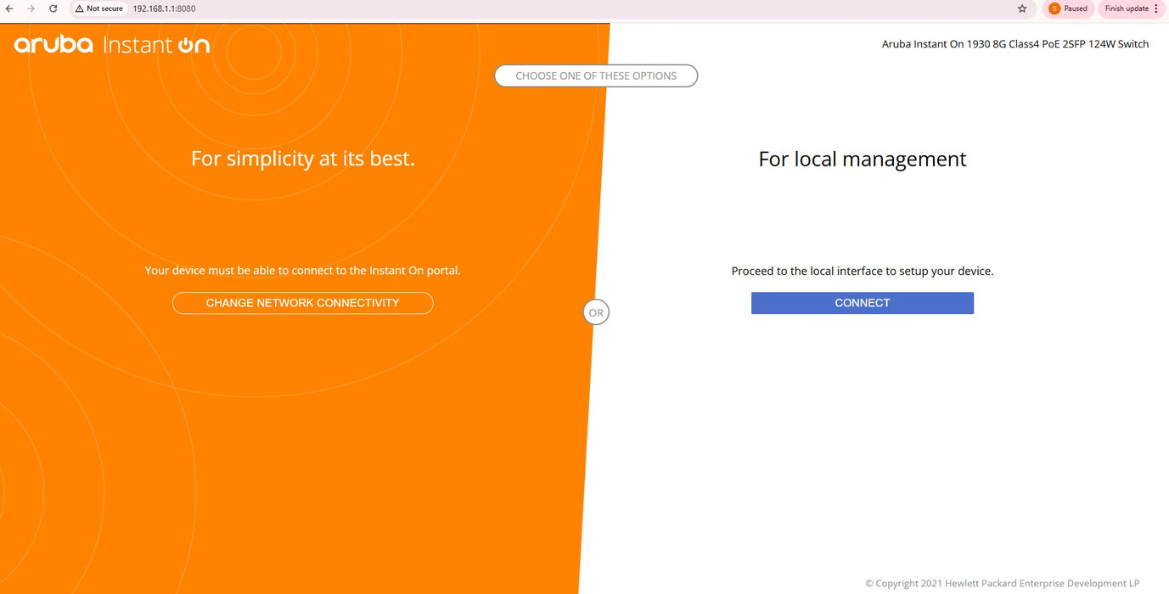Reload the page with refresh icon
The width and height of the screenshot is (1169, 594).
tap(53, 8)
